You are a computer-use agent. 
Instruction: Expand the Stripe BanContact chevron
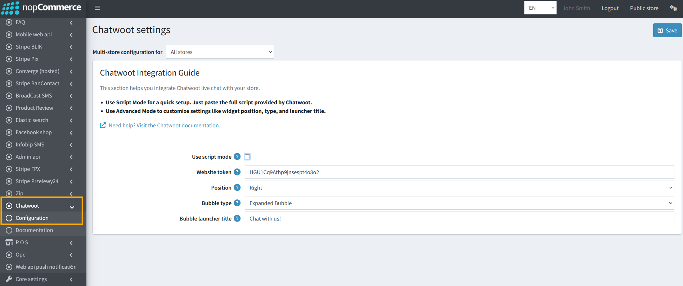(71, 83)
